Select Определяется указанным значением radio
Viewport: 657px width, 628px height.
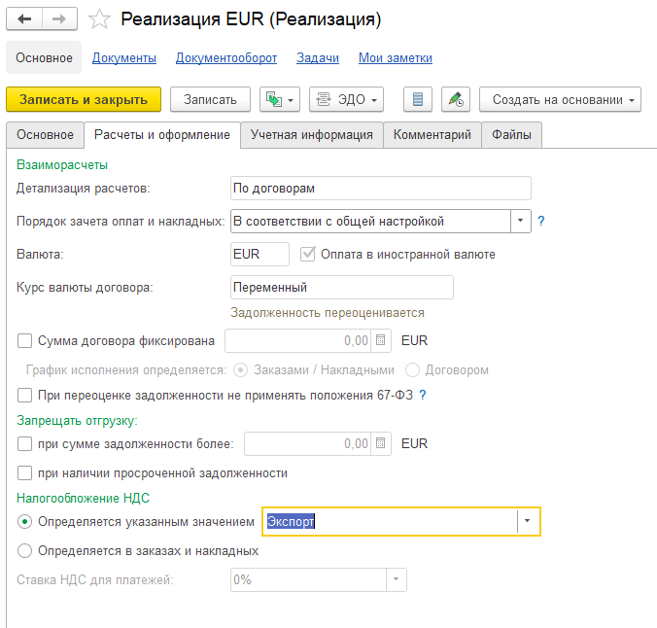pos(24,521)
